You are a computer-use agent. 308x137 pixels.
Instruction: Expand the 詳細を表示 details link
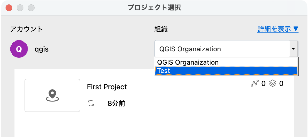pos(278,29)
